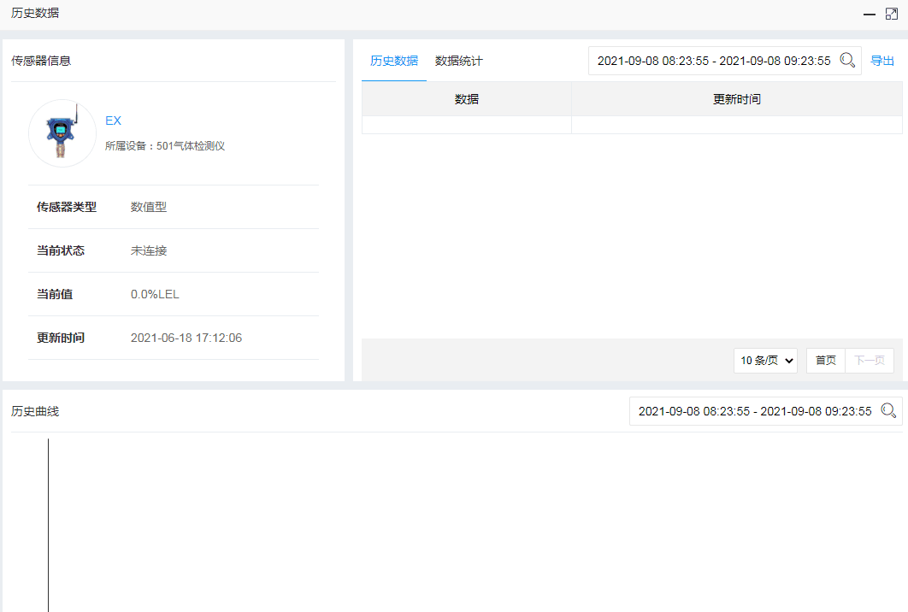Click the 首页 first page button

pyautogui.click(x=825, y=360)
